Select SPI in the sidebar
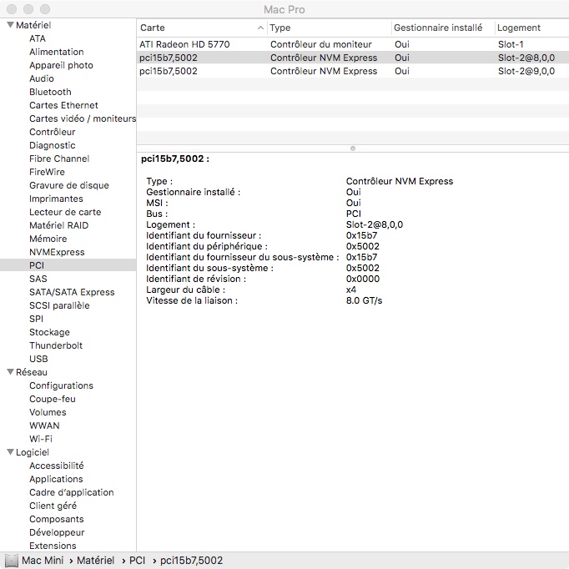Viewport: 569px width, 569px height. [36, 319]
